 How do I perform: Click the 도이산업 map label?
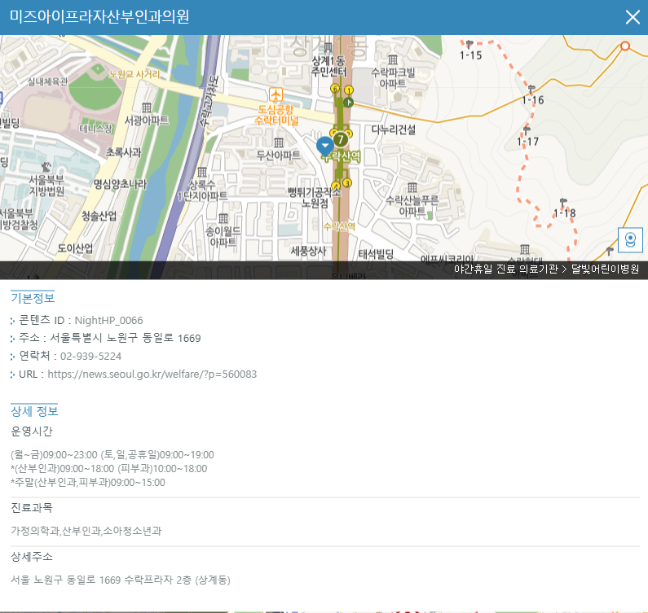pos(75,247)
